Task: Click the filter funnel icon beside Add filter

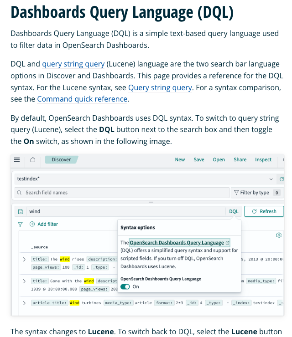Action: coord(20,225)
